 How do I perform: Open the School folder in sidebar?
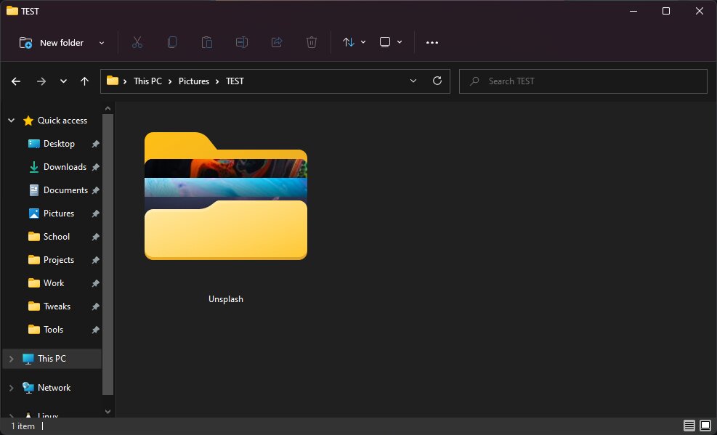coord(57,237)
